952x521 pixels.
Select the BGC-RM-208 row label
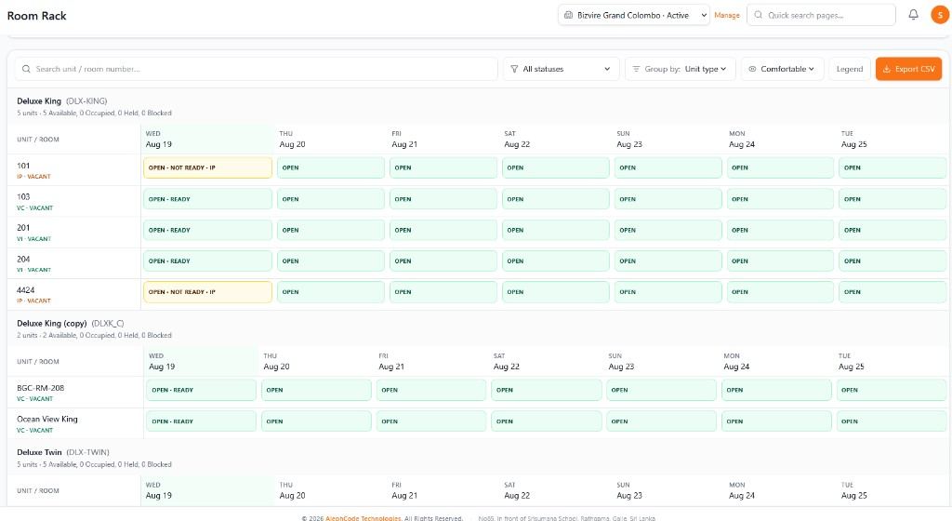pos(40,388)
